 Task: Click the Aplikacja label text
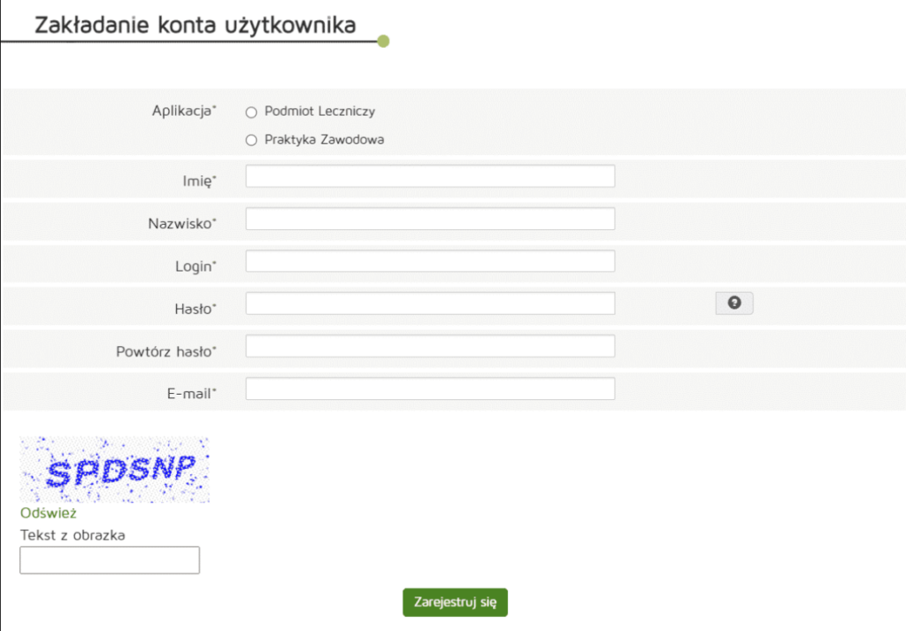pyautogui.click(x=183, y=111)
